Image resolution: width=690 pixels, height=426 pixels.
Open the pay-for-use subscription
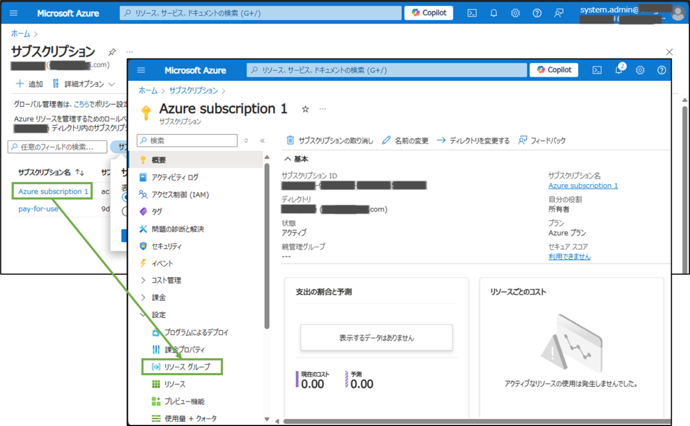38,209
